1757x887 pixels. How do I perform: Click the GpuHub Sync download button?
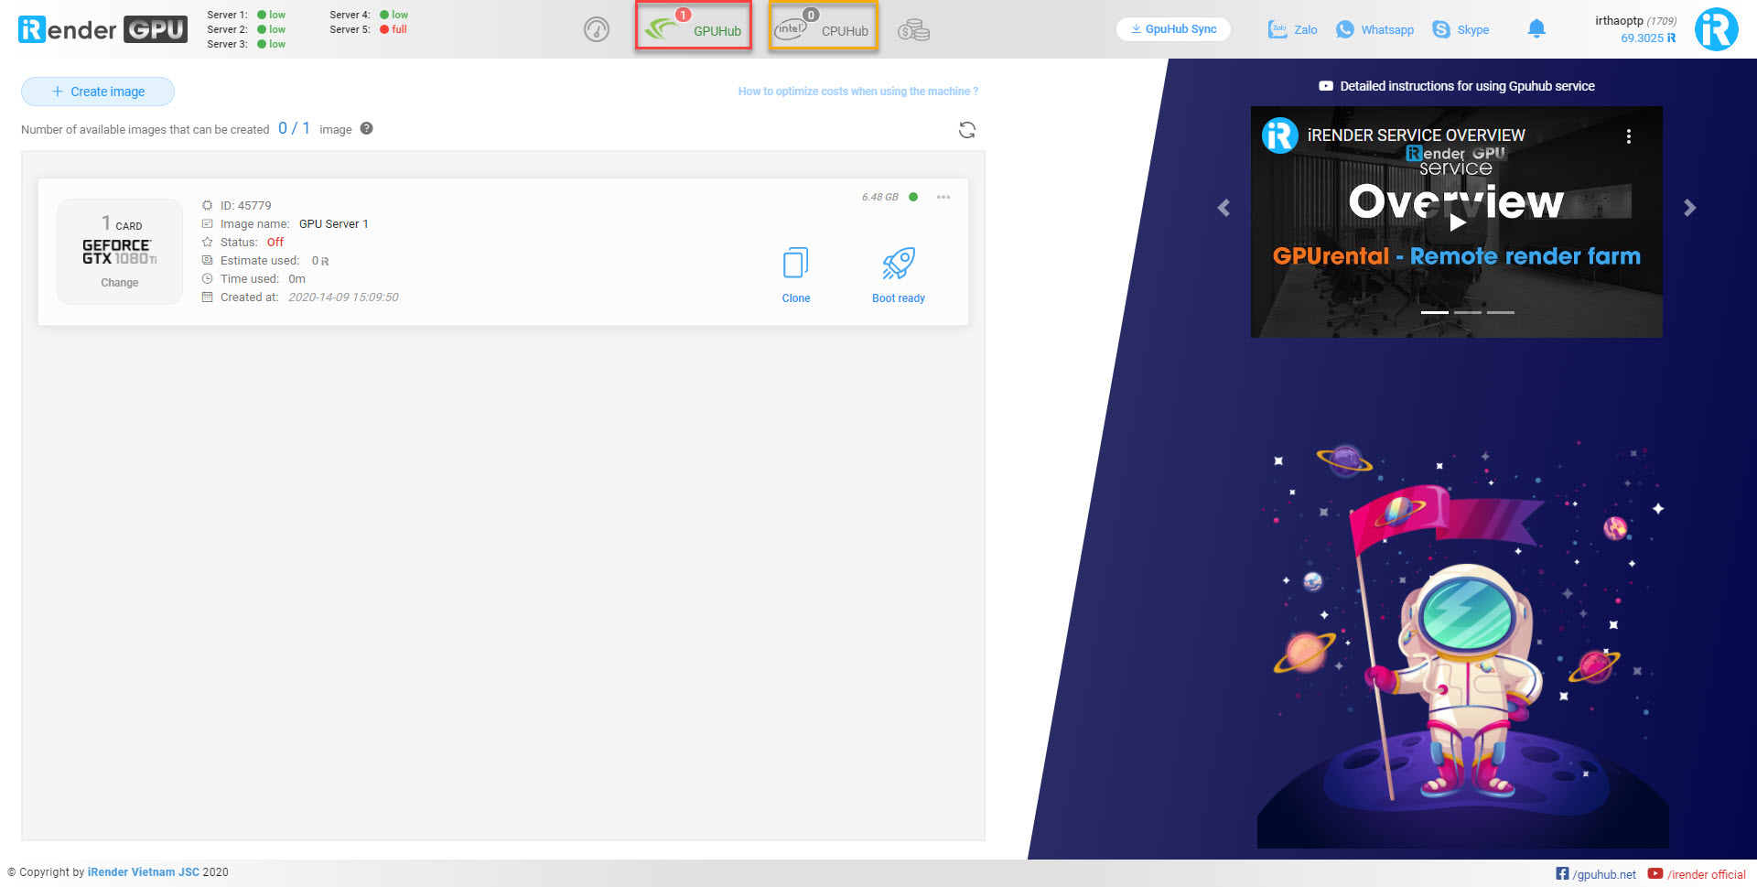[x=1173, y=29]
